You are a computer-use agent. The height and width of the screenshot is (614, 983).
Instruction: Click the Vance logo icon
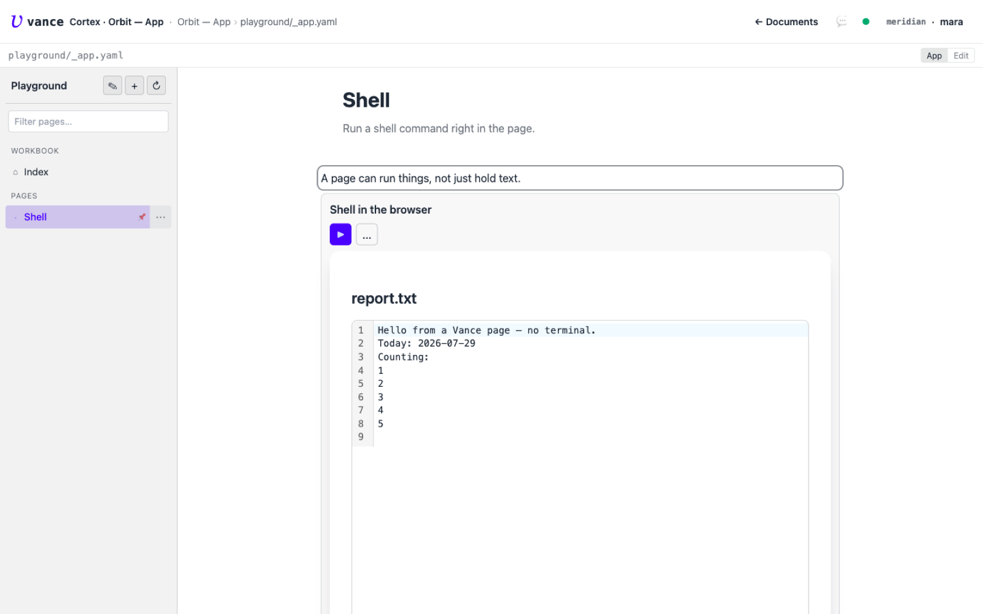(17, 21)
